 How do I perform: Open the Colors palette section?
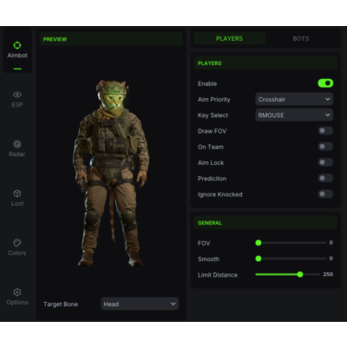(17, 247)
